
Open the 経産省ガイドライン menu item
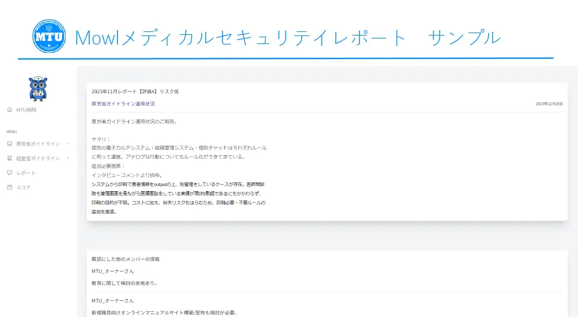click(x=38, y=158)
